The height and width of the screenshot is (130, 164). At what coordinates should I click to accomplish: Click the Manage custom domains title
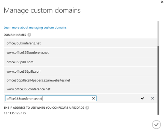click(42, 11)
